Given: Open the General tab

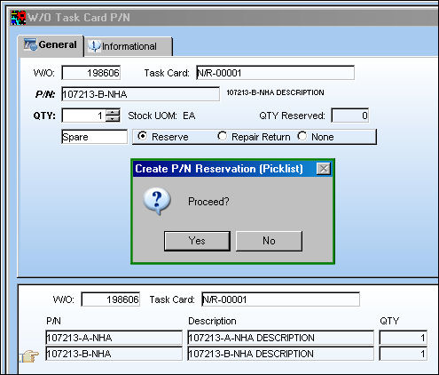Looking at the screenshot, I should coord(51,45).
